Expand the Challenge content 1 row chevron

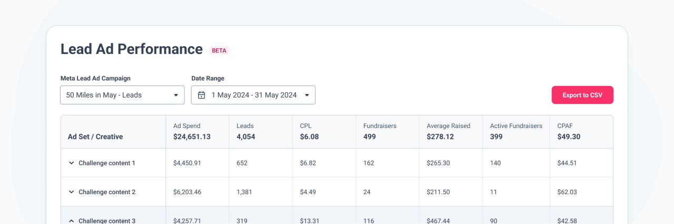[71, 163]
